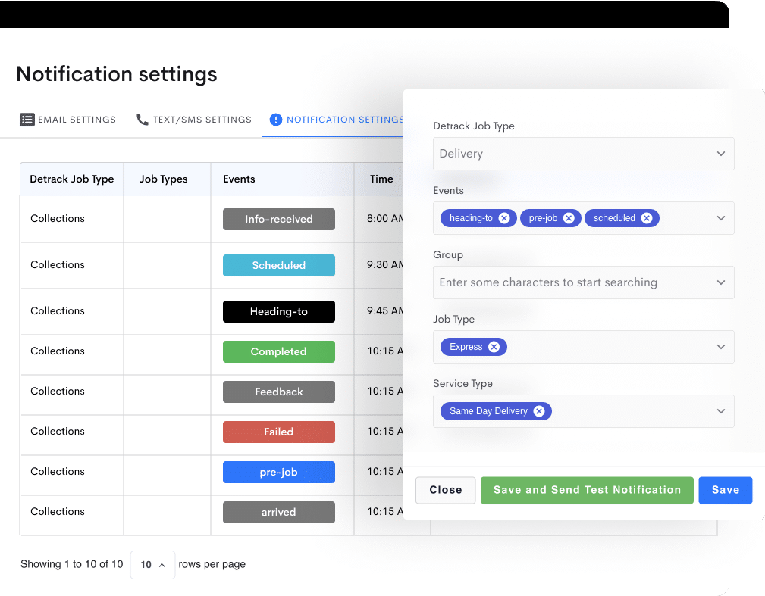Open the Detrack Job Type dropdown

[583, 154]
